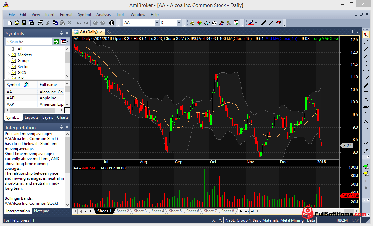Select the arrow pointer tool
Viewport: 373px width, 226px height.
(366, 35)
